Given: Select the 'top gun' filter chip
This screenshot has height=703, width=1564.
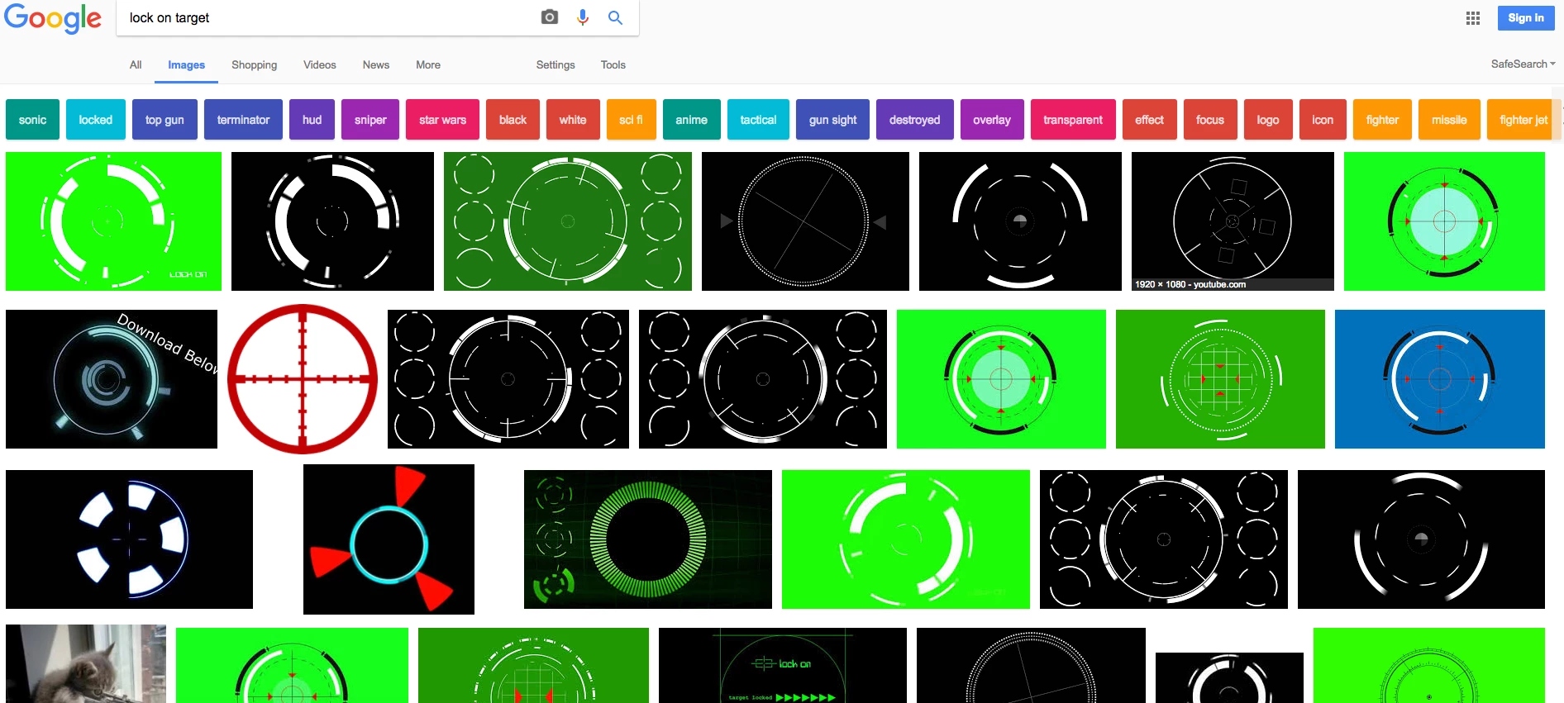Looking at the screenshot, I should coord(165,120).
